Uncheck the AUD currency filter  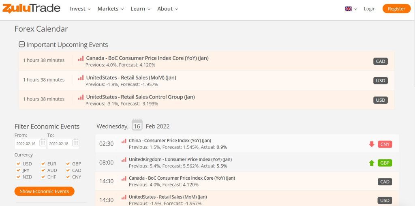pyautogui.click(x=43, y=170)
